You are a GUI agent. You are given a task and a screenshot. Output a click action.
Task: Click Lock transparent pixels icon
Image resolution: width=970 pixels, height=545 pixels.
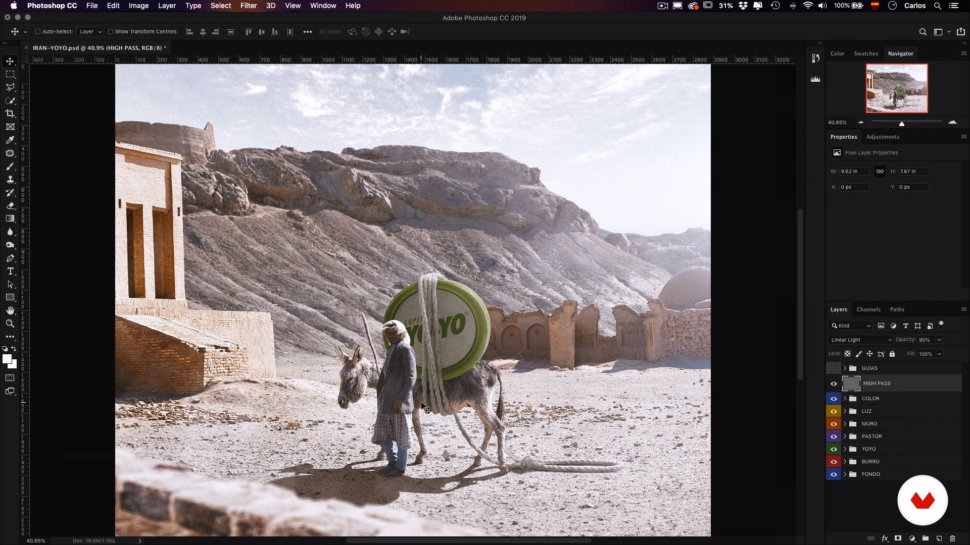coord(848,354)
